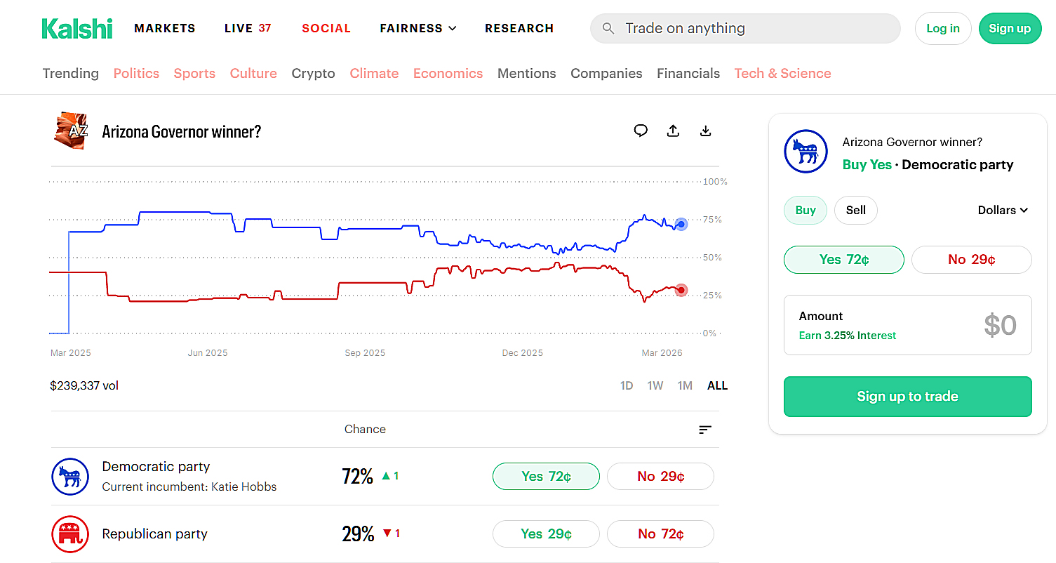Click the Sign up to trade button
Screen dimensions: 1056x563
(x=907, y=397)
